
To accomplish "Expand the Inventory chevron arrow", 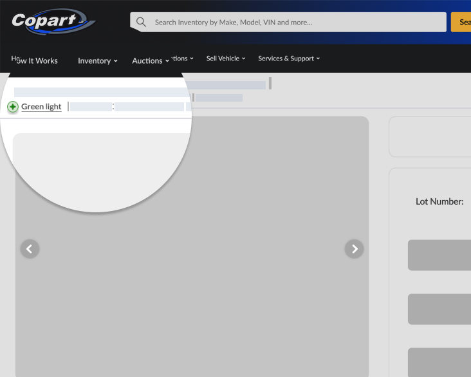I will point(116,60).
